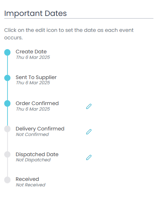
Task: Select the Order Confirmed label
Action: pos(37,103)
